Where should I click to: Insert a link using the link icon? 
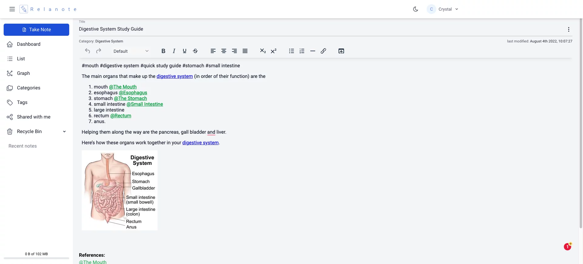(323, 51)
